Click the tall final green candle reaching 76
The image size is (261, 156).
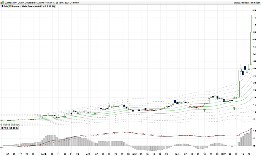click(x=251, y=48)
